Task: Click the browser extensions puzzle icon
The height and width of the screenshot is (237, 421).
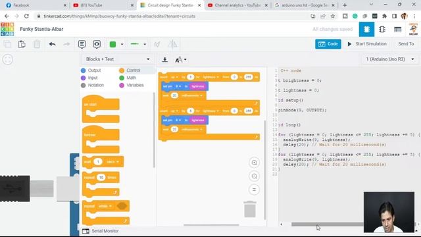Action: [384, 16]
